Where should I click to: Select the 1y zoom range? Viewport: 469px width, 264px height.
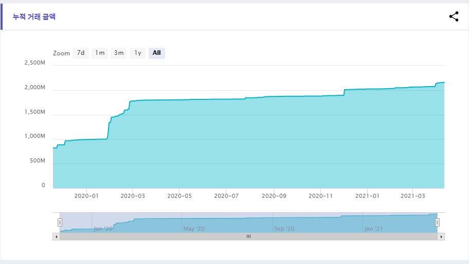[x=138, y=53]
